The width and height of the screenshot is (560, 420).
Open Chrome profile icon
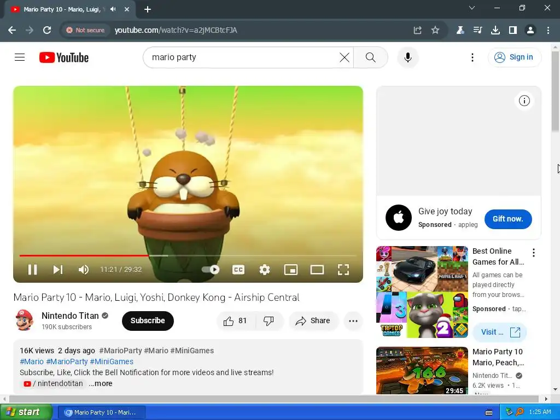click(530, 30)
